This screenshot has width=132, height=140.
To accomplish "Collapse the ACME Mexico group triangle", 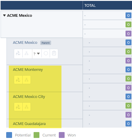I will 4,16.
